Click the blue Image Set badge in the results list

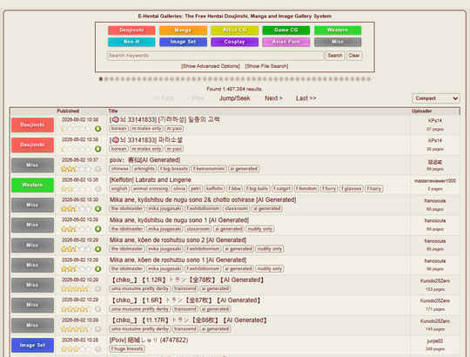click(x=33, y=345)
